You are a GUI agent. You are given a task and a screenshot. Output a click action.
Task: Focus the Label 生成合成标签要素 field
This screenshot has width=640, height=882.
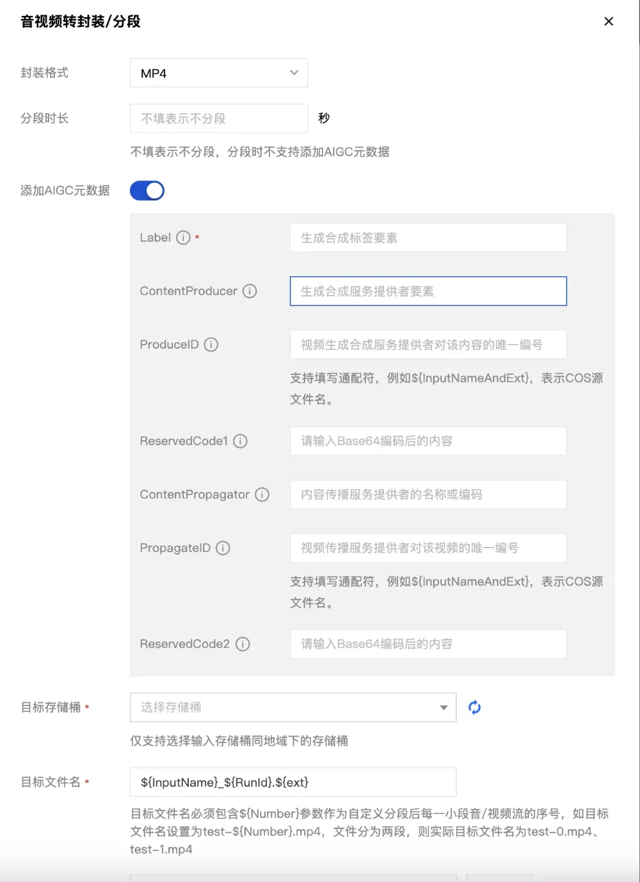428,238
